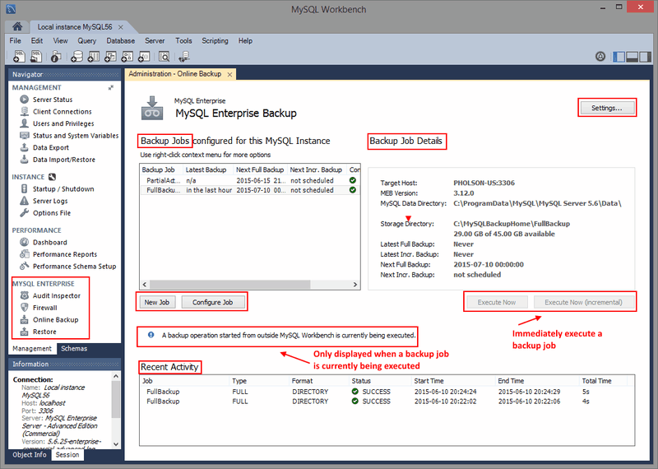Image resolution: width=658 pixels, height=469 pixels.
Task: Open the circular support icon in toolbar
Action: 600,56
